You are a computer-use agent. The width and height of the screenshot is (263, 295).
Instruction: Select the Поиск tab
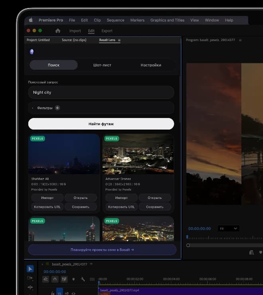click(54, 65)
